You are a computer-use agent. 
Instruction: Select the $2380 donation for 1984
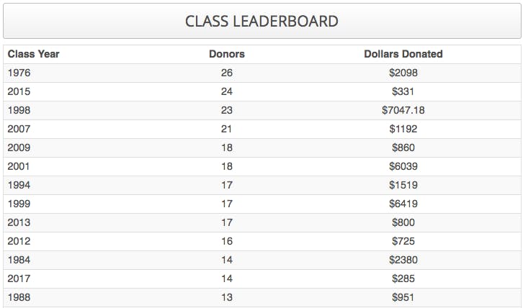click(403, 260)
